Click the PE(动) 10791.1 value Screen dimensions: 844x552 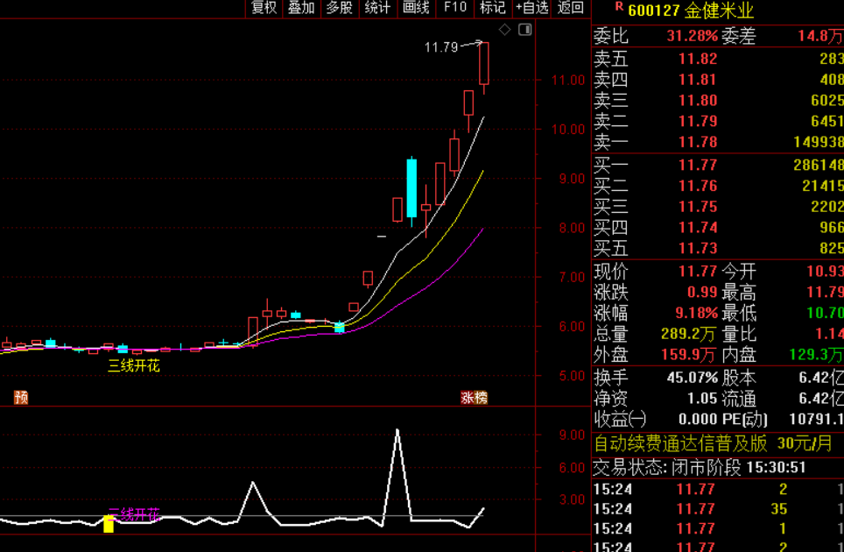click(817, 419)
